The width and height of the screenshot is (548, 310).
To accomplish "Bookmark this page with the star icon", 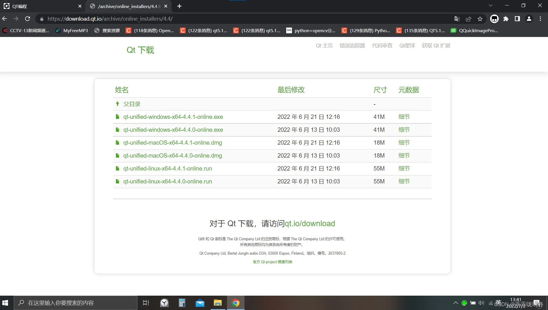I will point(480,19).
